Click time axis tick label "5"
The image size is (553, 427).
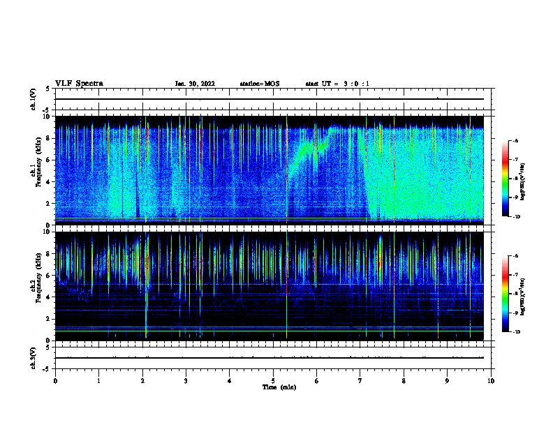[273, 381]
